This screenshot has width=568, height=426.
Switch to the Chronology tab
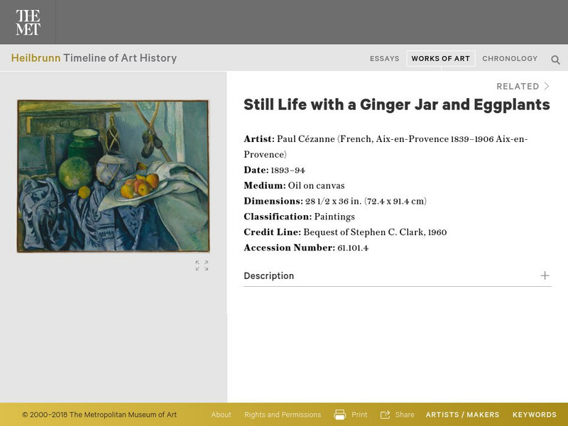click(x=510, y=59)
